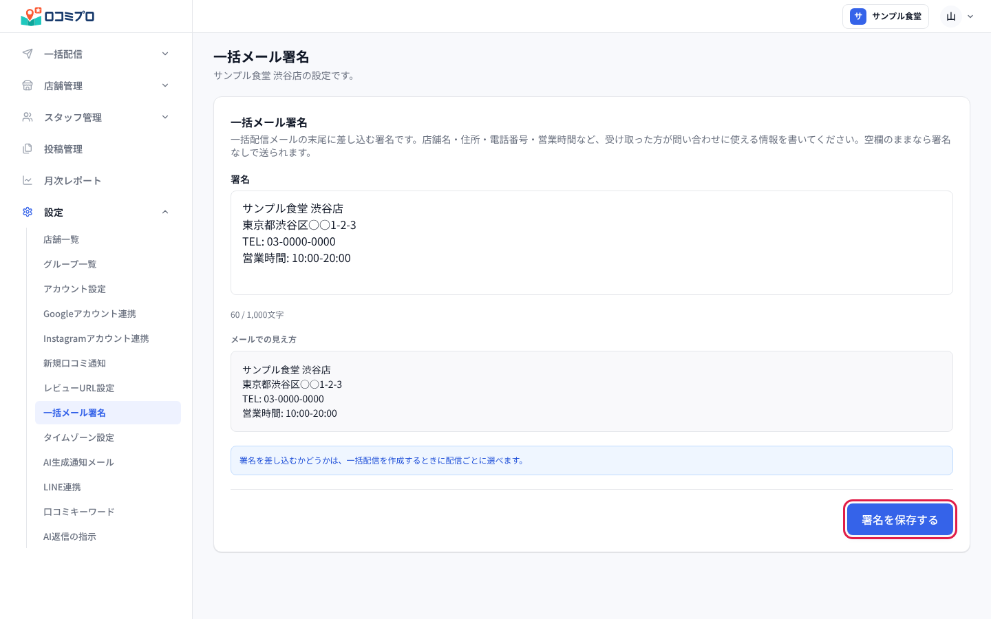Viewport: 991px width, 619px height.
Task: Click the blue サ badge icon
Action: 858,17
